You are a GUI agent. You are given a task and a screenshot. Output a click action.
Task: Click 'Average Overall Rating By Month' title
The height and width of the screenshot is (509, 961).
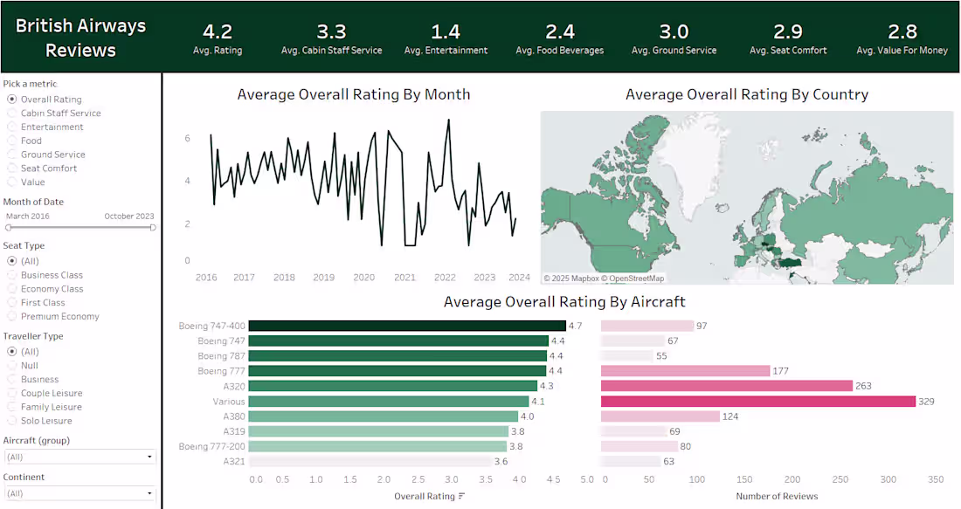tap(354, 94)
